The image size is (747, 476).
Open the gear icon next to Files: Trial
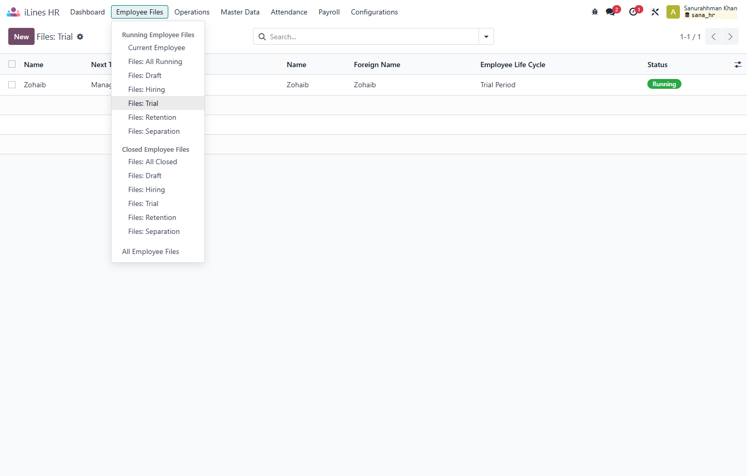80,37
